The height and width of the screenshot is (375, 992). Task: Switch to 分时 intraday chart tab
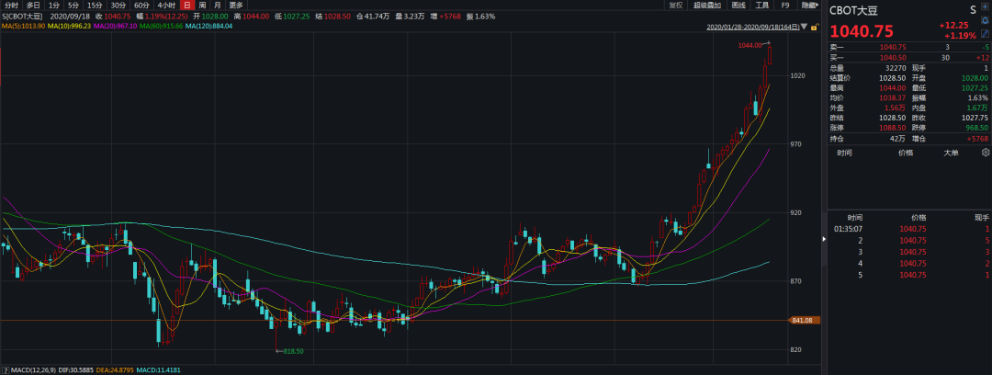coord(11,6)
